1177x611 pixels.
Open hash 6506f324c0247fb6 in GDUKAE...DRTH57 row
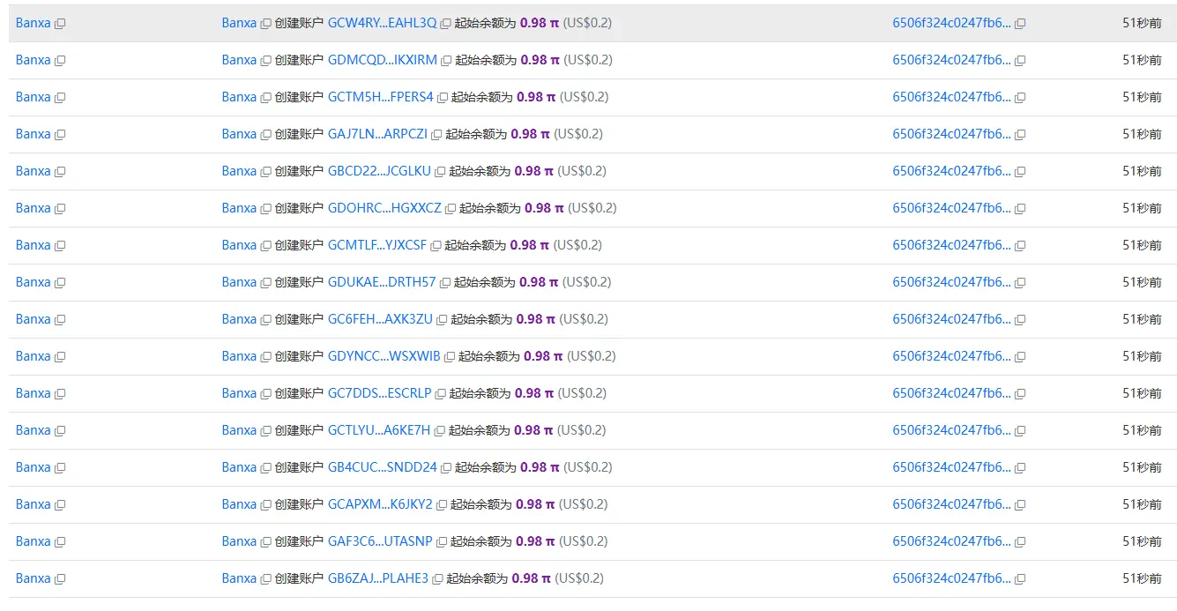point(952,282)
